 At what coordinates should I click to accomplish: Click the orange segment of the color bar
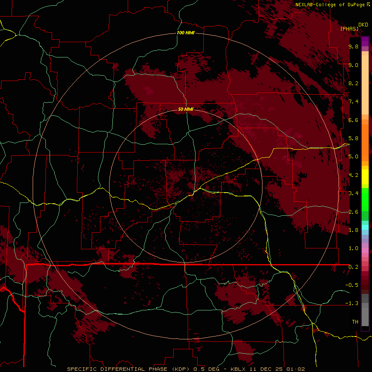pos(365,142)
